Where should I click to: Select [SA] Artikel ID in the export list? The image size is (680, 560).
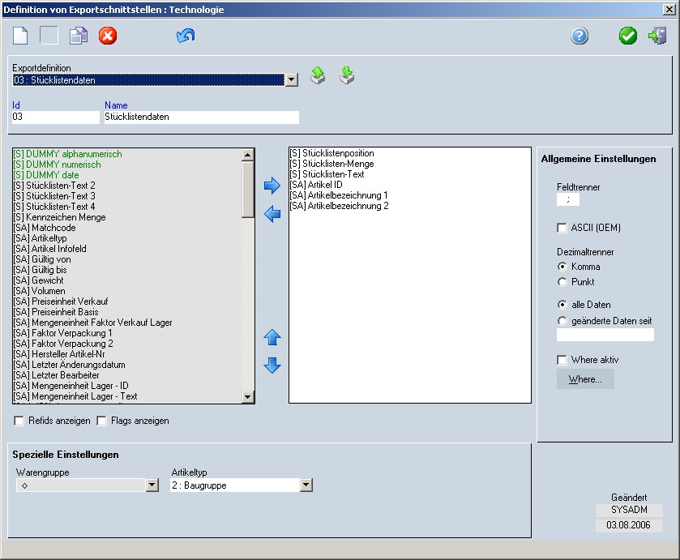pyautogui.click(x=315, y=185)
